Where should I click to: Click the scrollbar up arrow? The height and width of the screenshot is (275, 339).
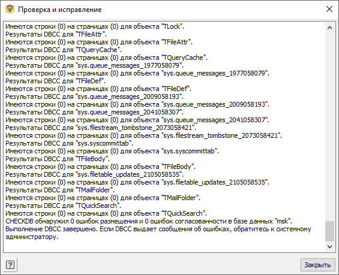[329, 28]
